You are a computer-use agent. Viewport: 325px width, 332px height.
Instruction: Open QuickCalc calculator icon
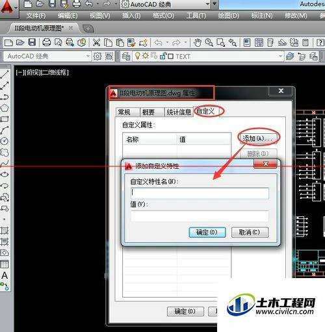click(x=305, y=43)
